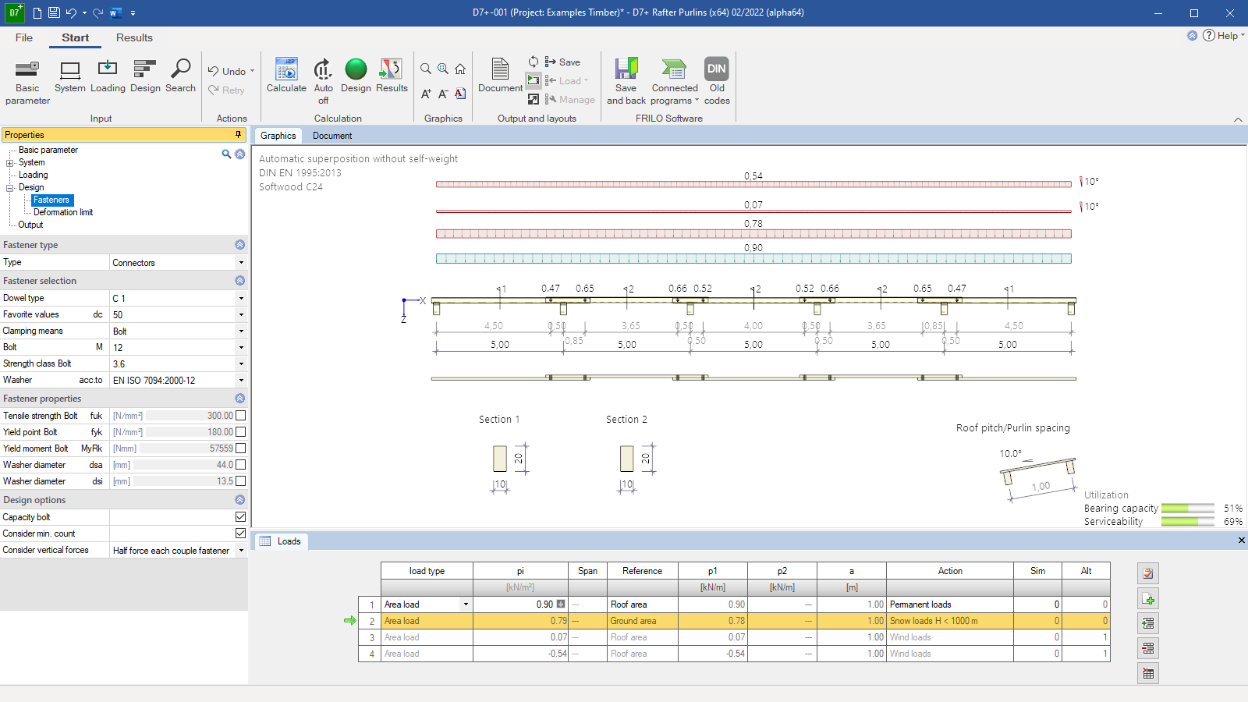Toggle the Yield moment Bolt checkbox
Image resolution: width=1248 pixels, height=702 pixels.
point(240,448)
